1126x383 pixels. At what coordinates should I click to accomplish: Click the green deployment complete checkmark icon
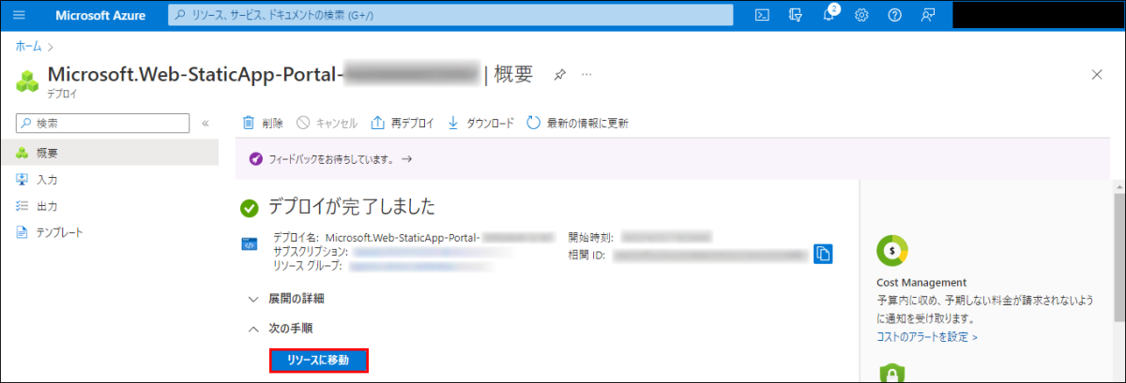click(250, 208)
